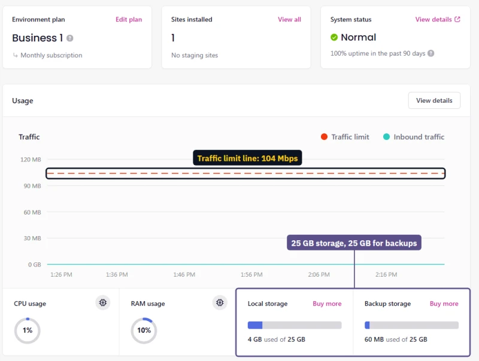The width and height of the screenshot is (479, 361).
Task: Open CPU usage settings gear icon
Action: click(103, 302)
